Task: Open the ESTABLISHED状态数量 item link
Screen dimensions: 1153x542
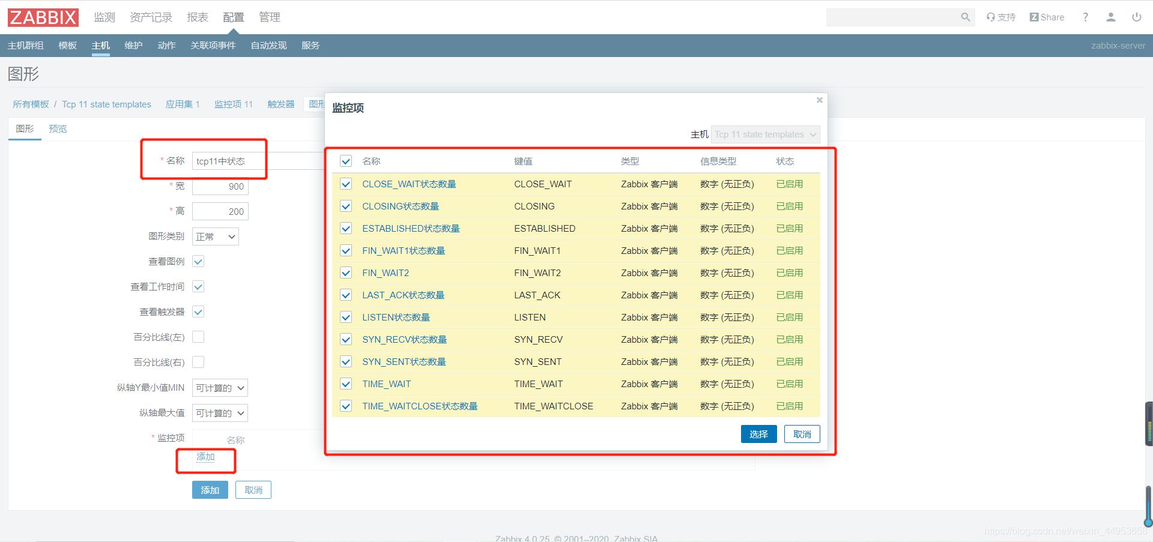Action: point(411,229)
